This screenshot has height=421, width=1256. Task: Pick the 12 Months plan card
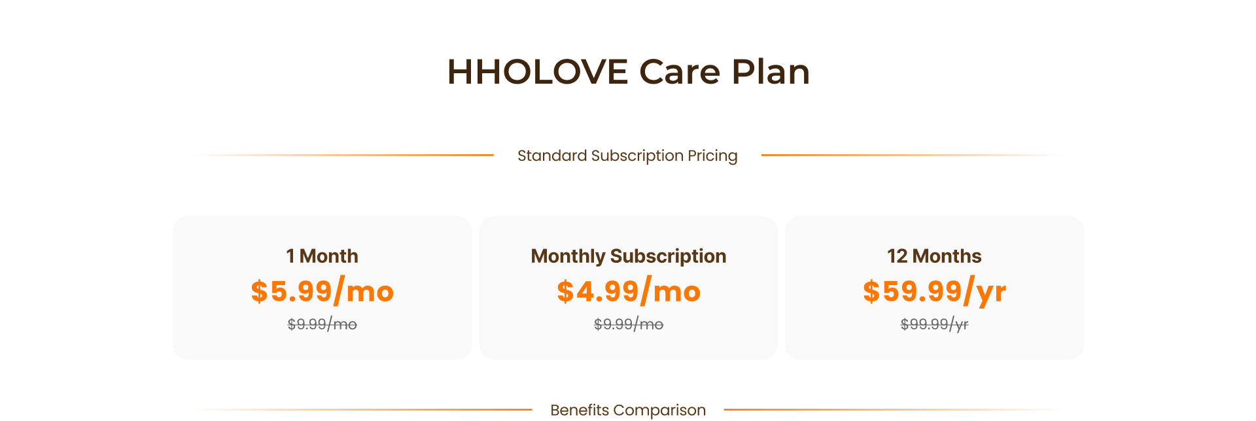pyautogui.click(x=934, y=288)
